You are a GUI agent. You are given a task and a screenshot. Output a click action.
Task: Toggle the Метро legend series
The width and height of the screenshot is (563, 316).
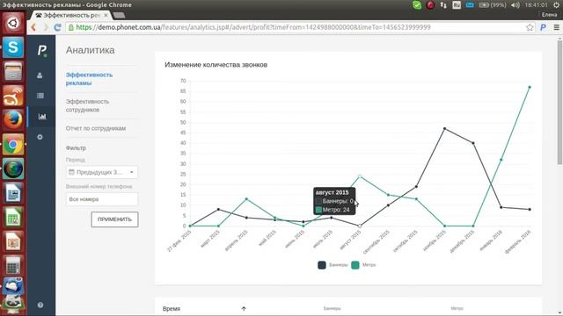(x=363, y=265)
